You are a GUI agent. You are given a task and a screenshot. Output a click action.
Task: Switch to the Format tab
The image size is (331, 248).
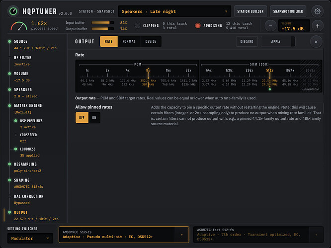(x=129, y=41)
